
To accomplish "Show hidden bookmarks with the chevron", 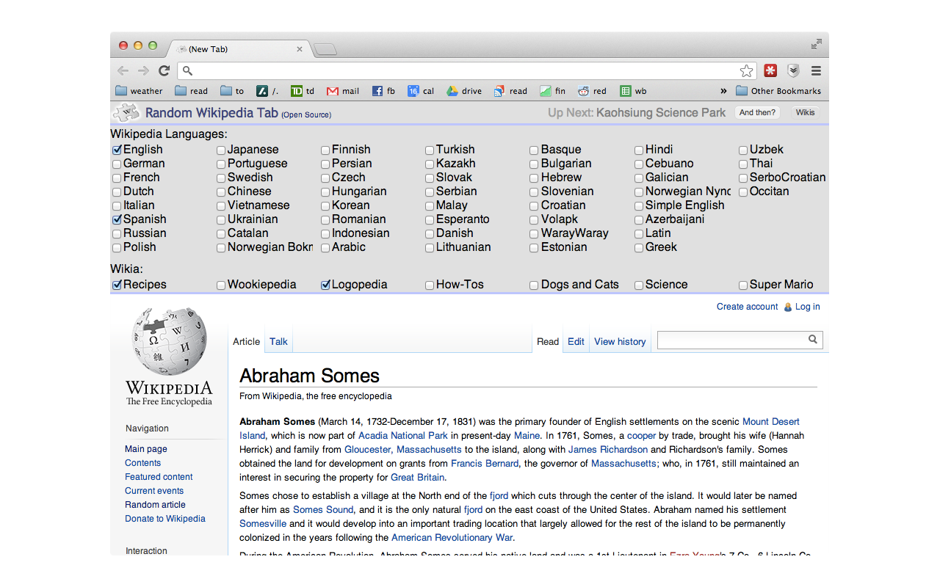I will 723,91.
